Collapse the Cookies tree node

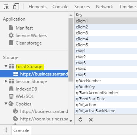[x=6, y=104]
